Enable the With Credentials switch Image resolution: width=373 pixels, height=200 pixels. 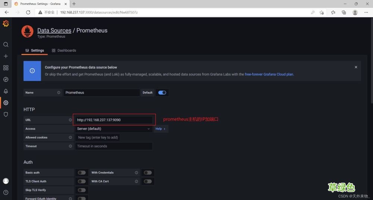[x=148, y=173]
